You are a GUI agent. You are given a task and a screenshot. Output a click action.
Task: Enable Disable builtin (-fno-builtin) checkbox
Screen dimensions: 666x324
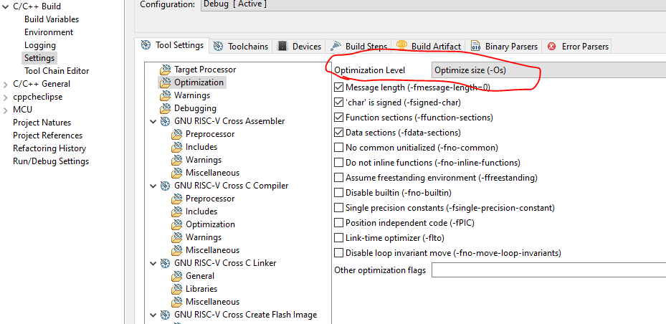[339, 193]
